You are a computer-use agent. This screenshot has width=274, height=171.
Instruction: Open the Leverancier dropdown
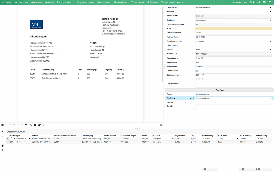pyautogui.click(x=270, y=7)
